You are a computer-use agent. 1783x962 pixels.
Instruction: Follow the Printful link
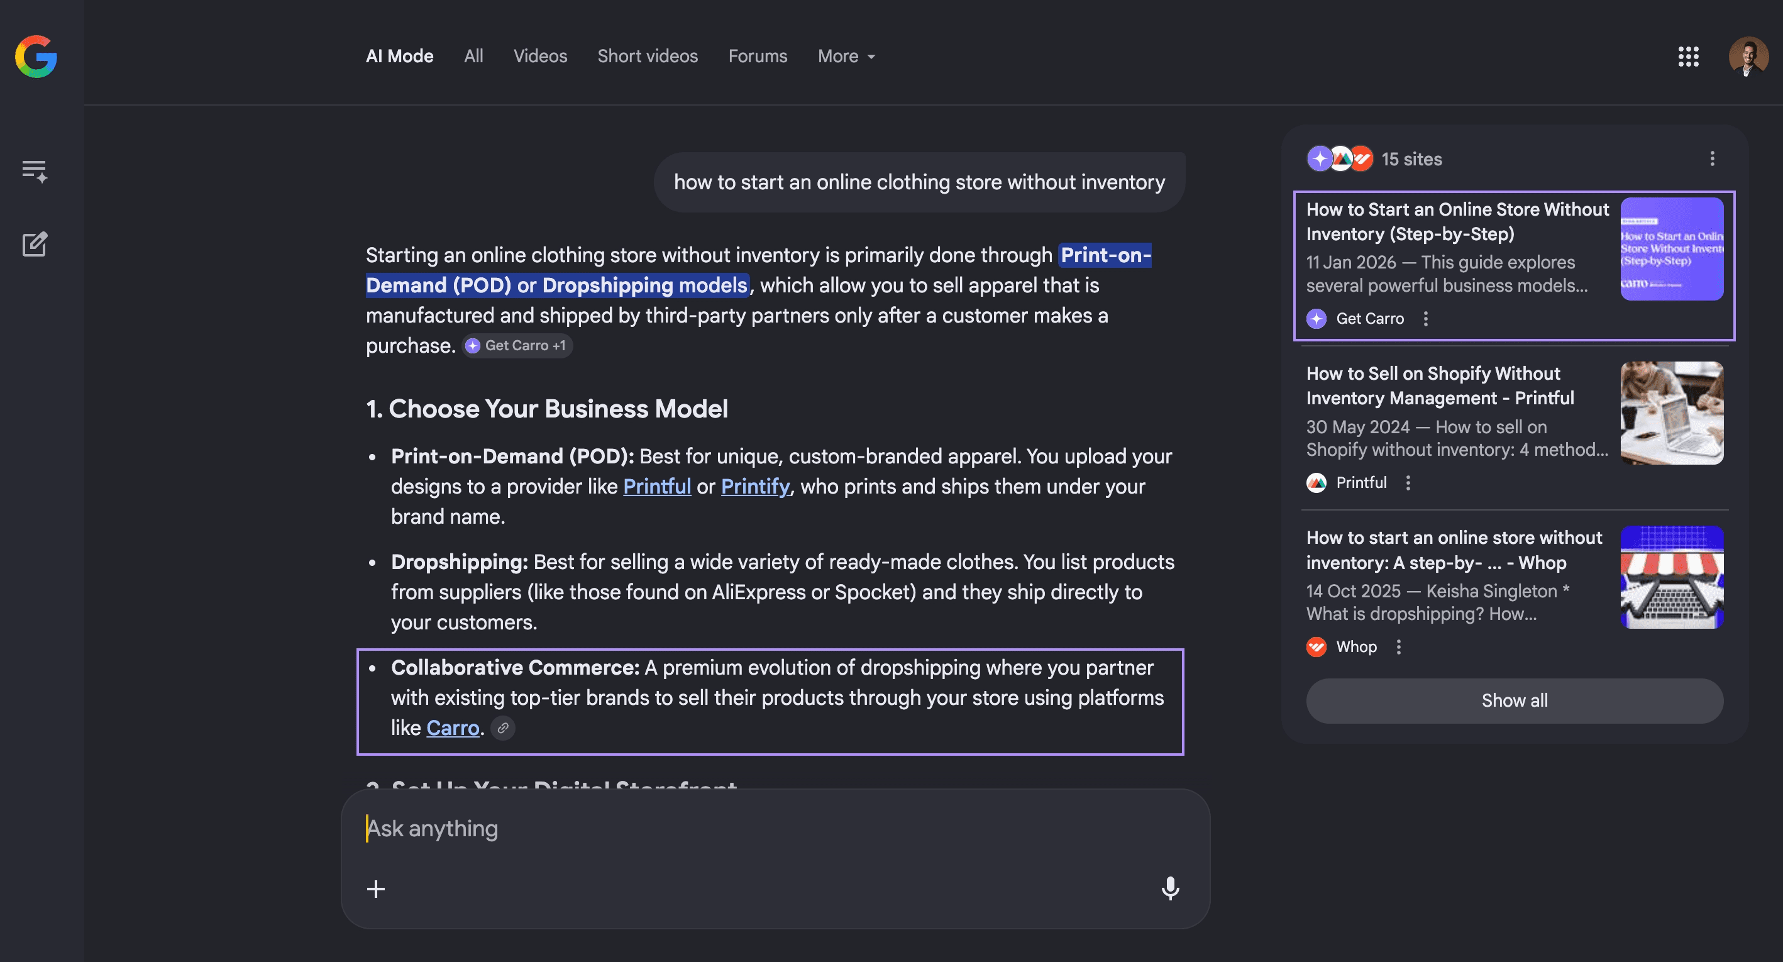(657, 487)
